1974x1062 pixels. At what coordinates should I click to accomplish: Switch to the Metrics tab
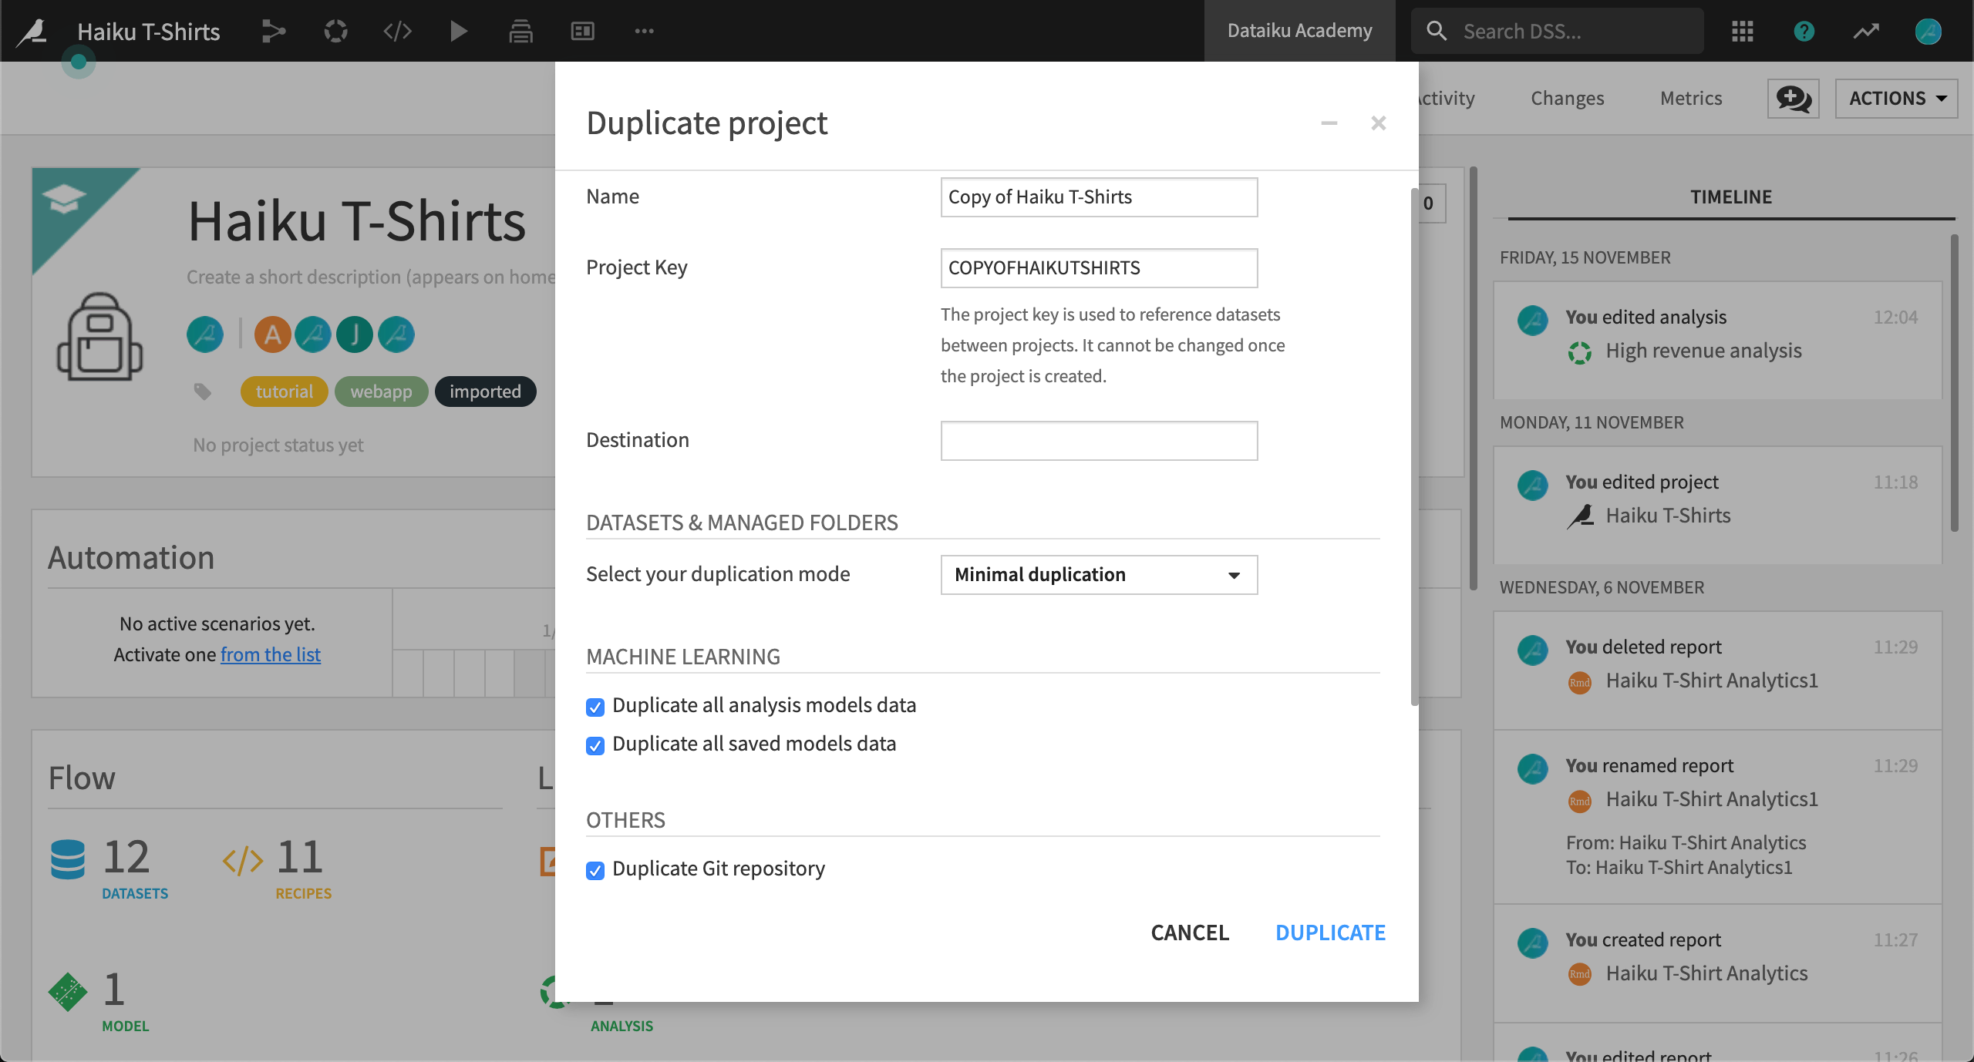[1690, 99]
